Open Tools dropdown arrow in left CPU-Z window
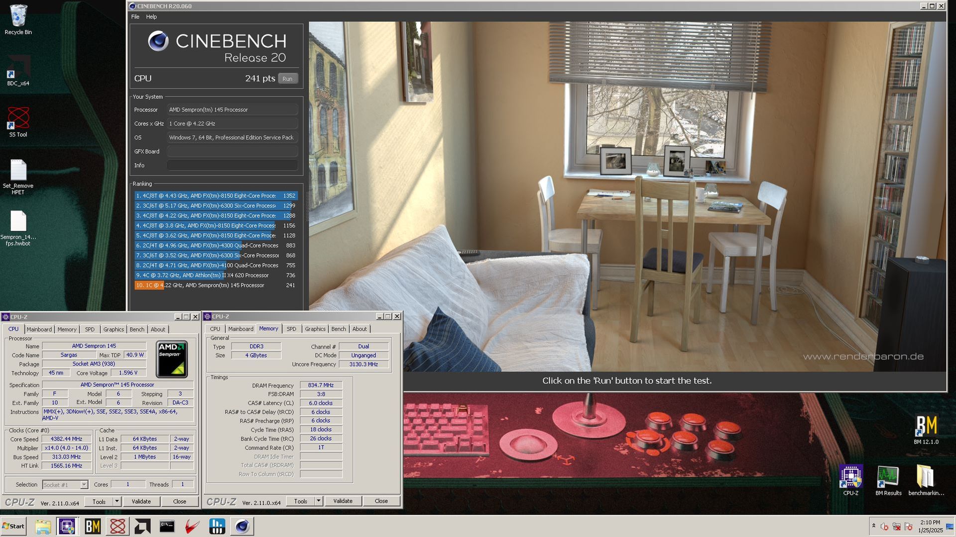This screenshot has width=956, height=537. 117,502
